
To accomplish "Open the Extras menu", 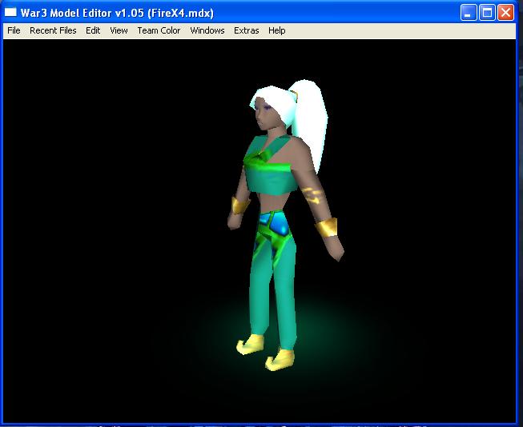I will point(246,30).
